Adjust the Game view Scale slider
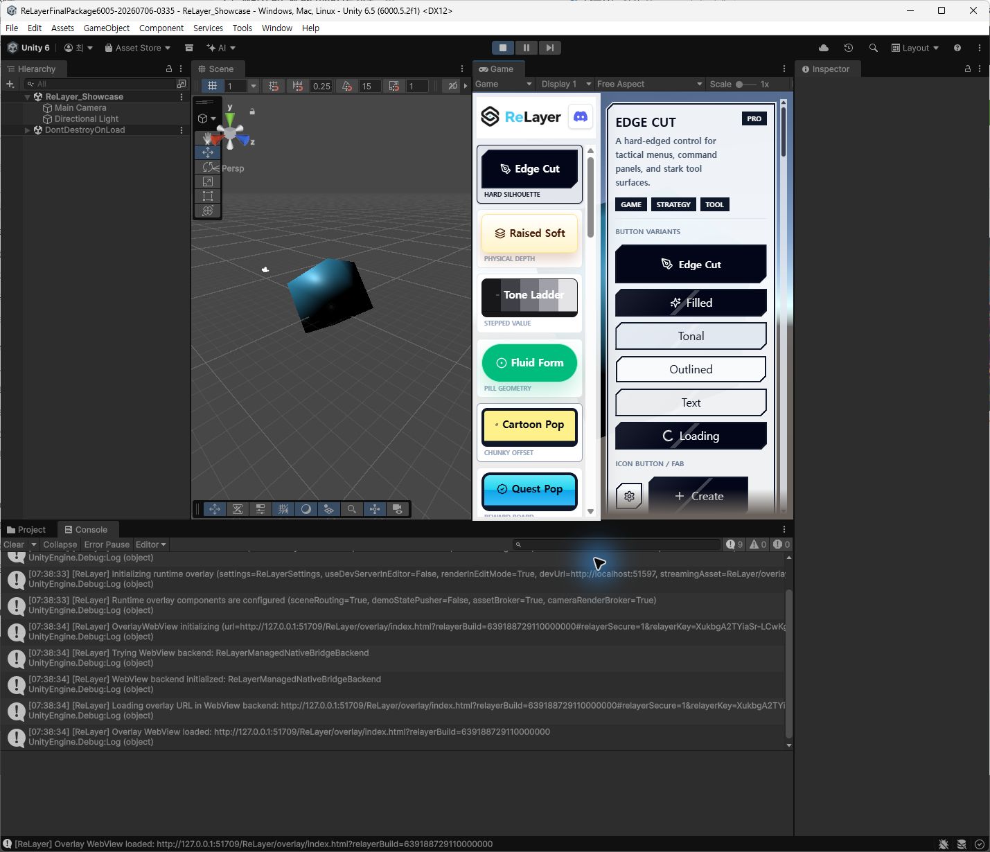 click(747, 84)
